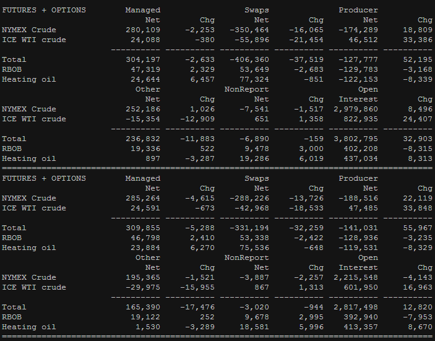The image size is (435, 341).
Task: Select the Producer header in second table
Action: [358, 178]
